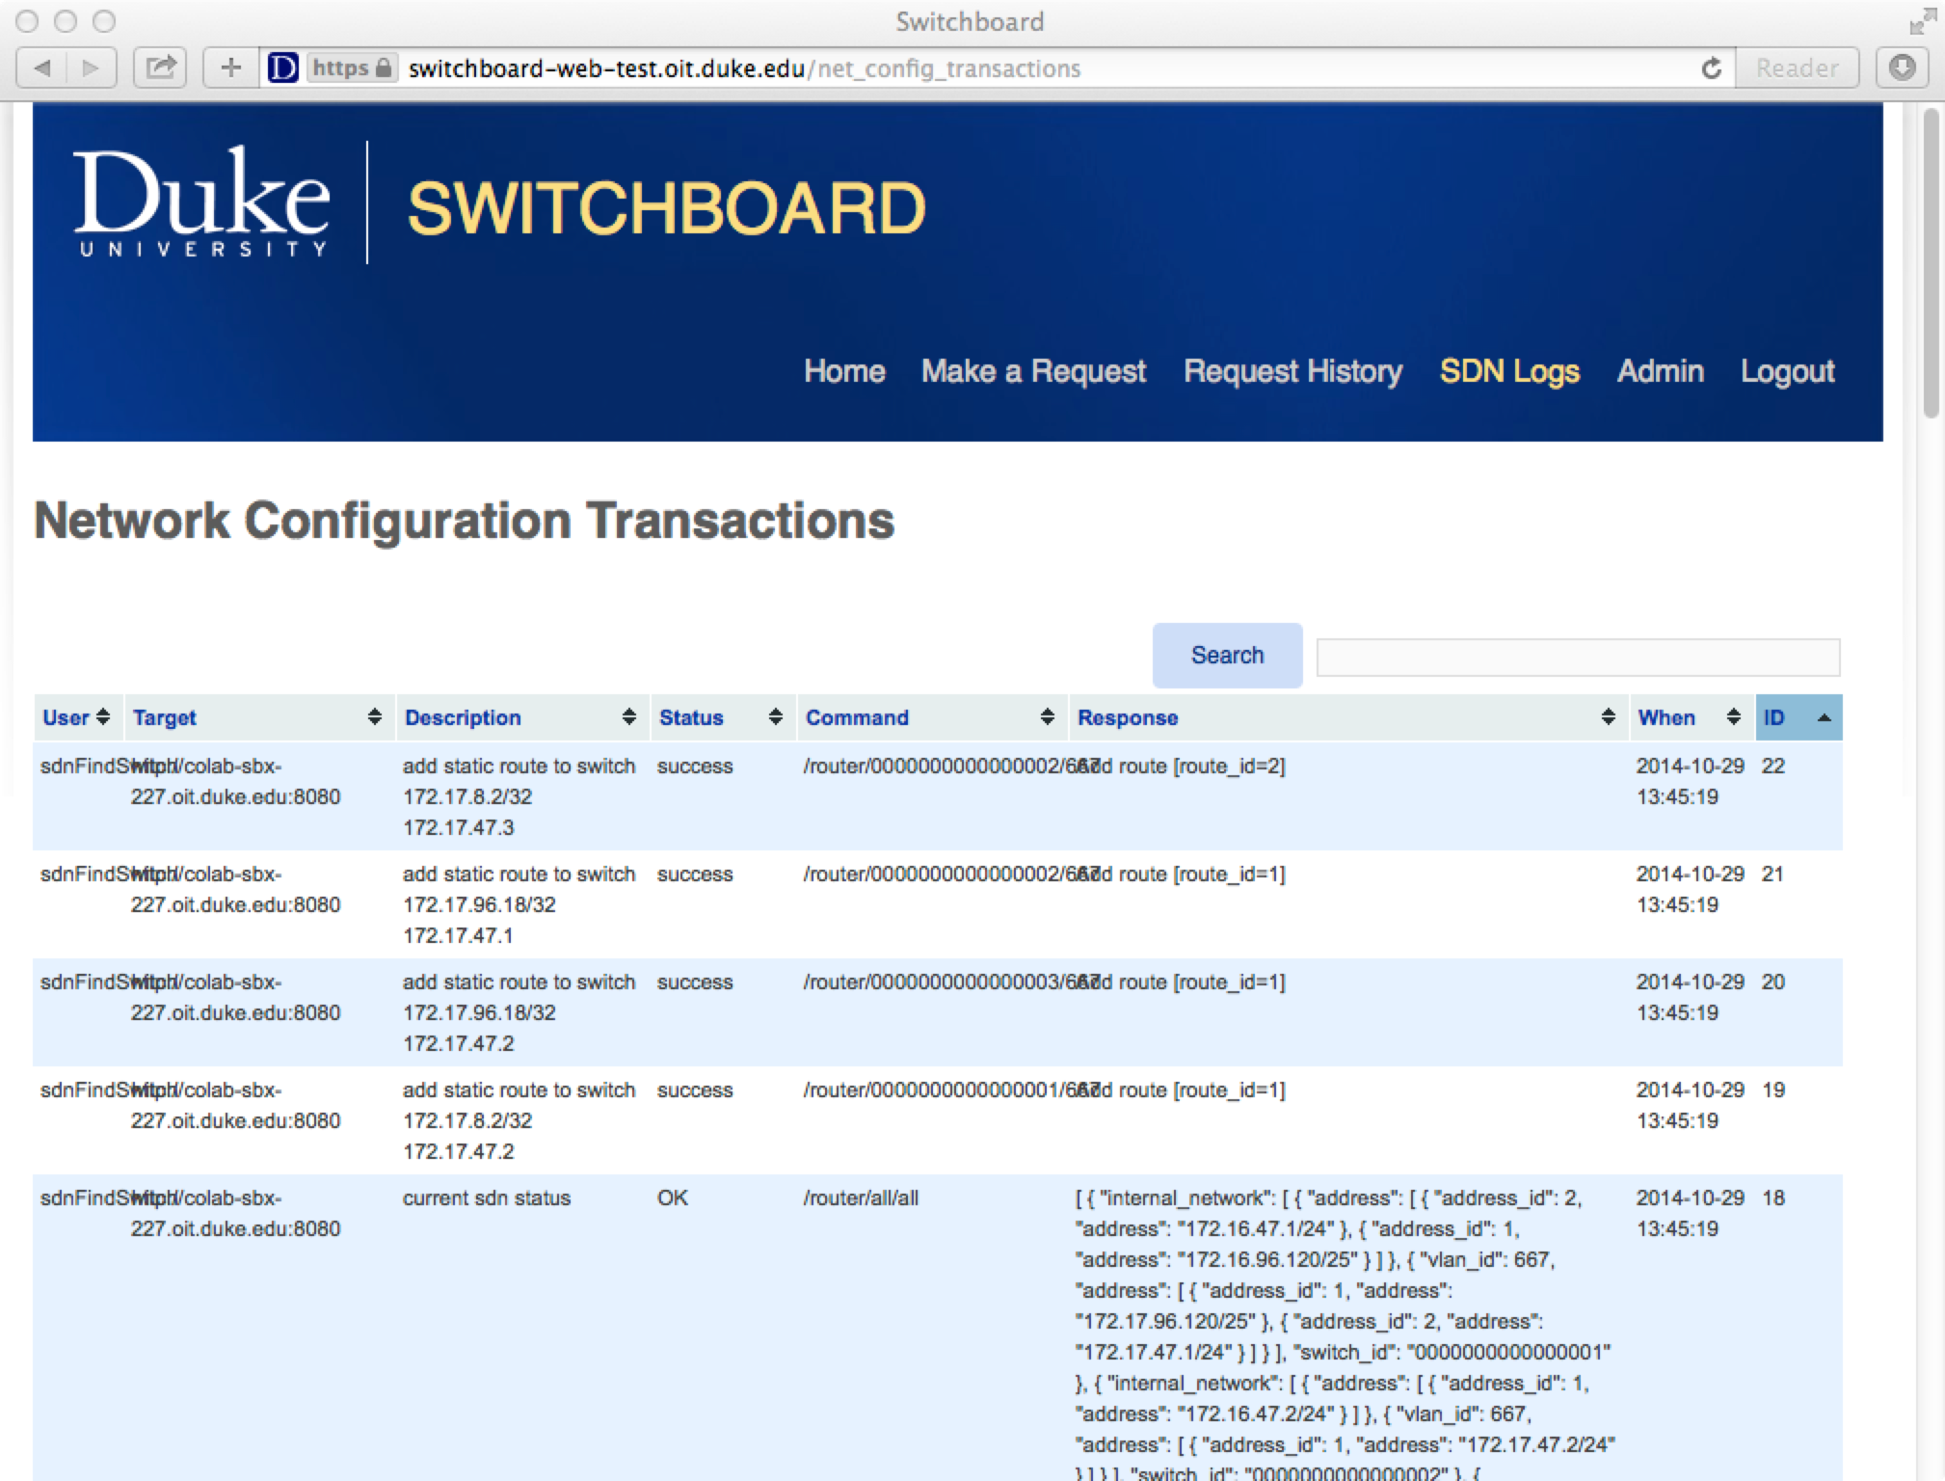Click the 'OK' status cell
The image size is (1945, 1481).
click(673, 1198)
